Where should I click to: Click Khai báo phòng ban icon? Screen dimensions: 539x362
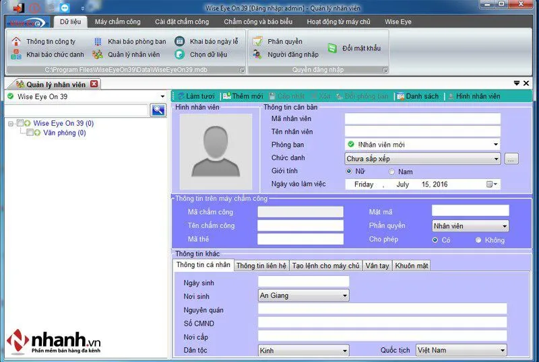point(98,42)
